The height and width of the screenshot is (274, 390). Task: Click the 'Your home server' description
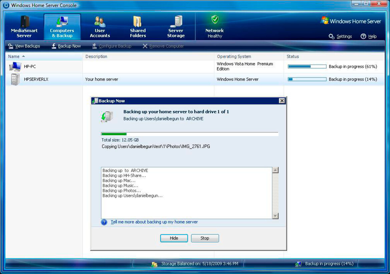[x=101, y=79]
